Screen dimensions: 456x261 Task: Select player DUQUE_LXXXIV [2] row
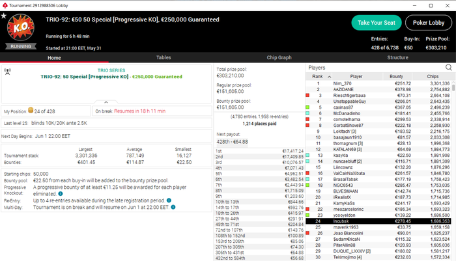click(378, 251)
